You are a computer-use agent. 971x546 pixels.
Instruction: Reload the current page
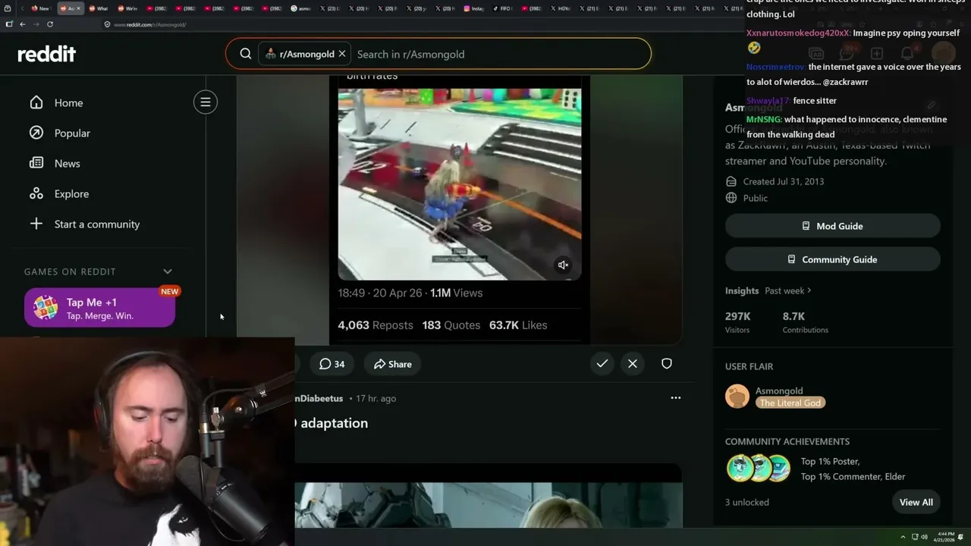click(50, 24)
